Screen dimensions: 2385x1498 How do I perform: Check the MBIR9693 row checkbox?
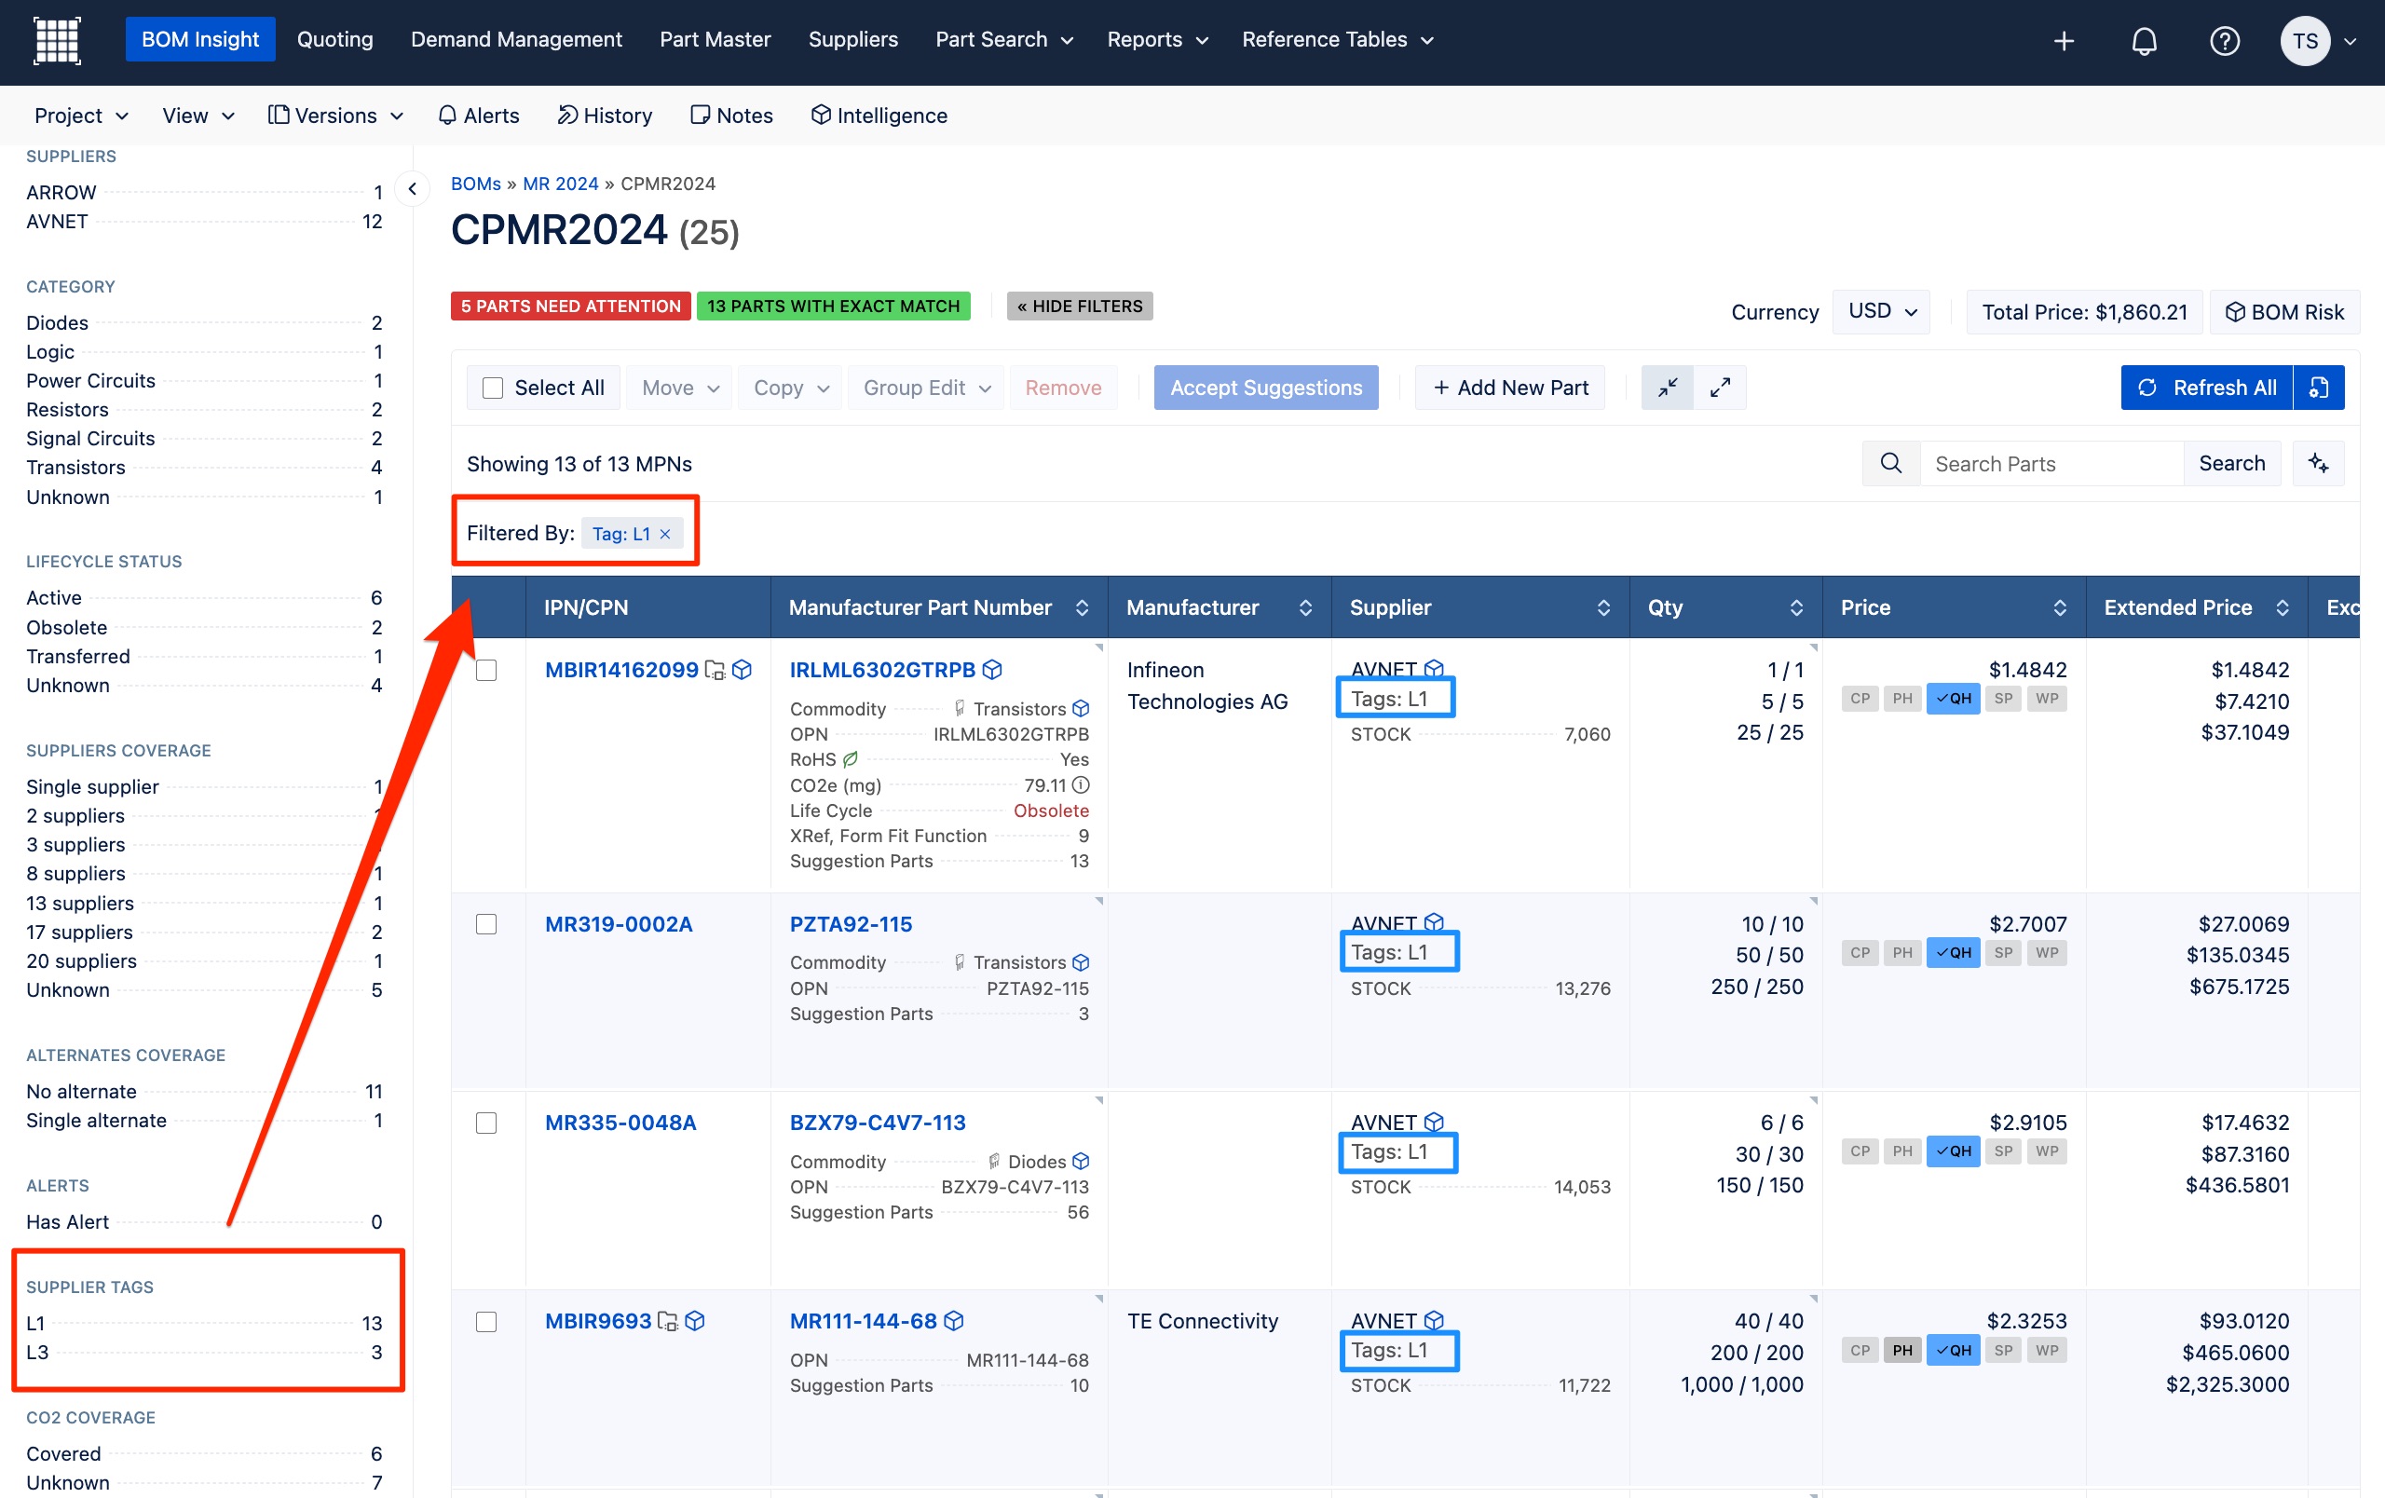[x=486, y=1322]
